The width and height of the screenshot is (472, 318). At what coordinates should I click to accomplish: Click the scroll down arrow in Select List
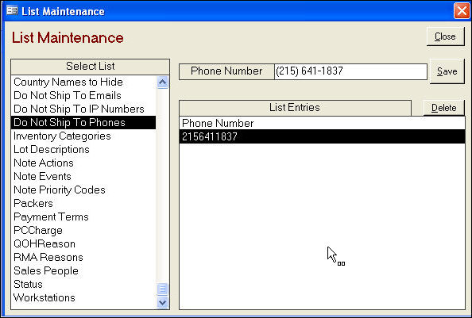163,302
